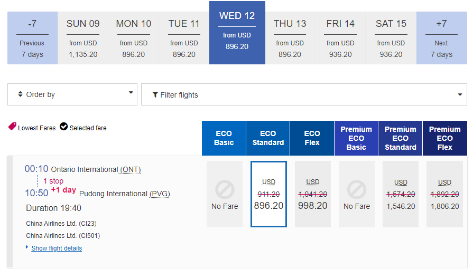This screenshot has height=269, width=473.
Task: Select the ECO Standard 896.20 fare
Action: (x=268, y=194)
